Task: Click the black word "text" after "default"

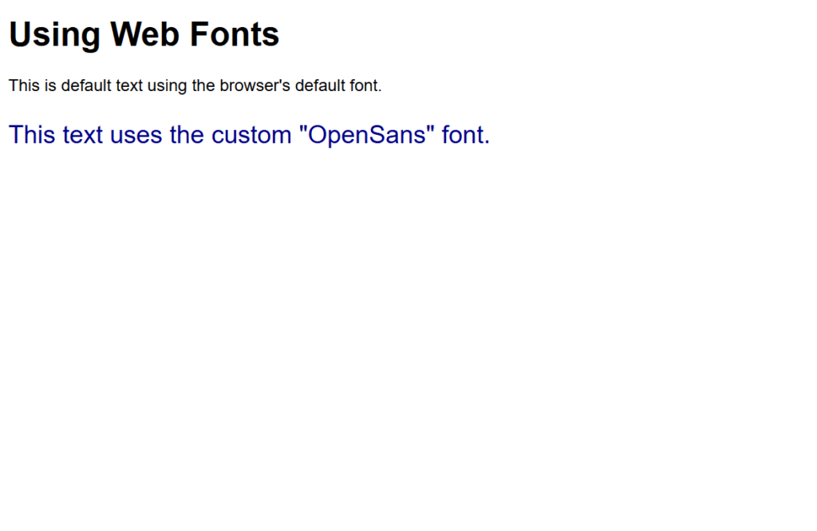Action: tap(129, 85)
